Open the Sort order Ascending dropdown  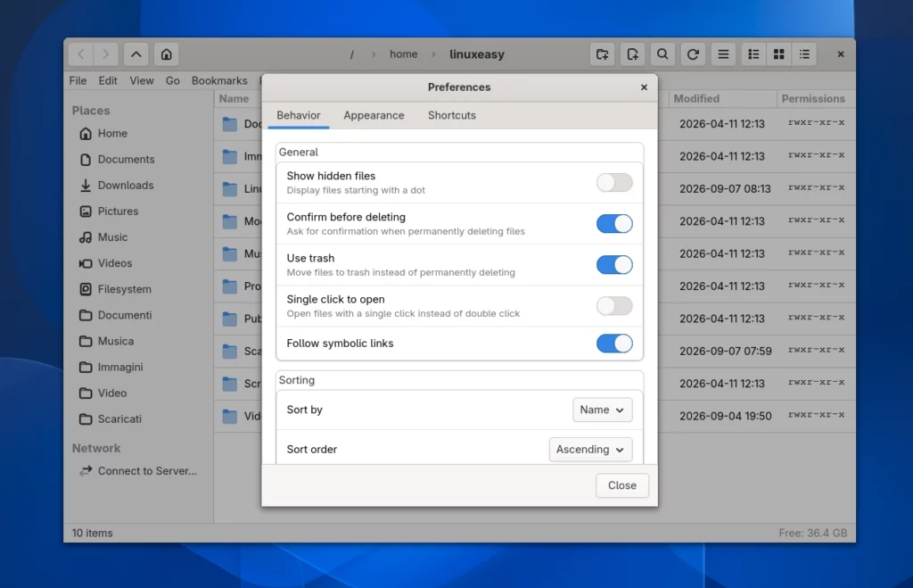pyautogui.click(x=590, y=450)
